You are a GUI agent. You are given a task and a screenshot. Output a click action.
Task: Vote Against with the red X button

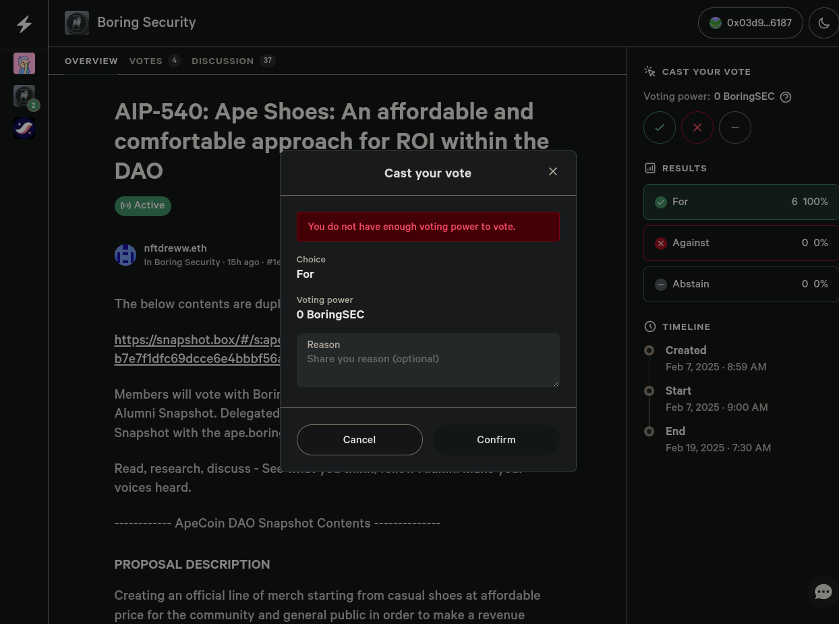click(x=697, y=127)
